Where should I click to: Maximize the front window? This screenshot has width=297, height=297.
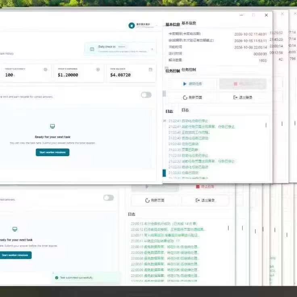(254, 15)
